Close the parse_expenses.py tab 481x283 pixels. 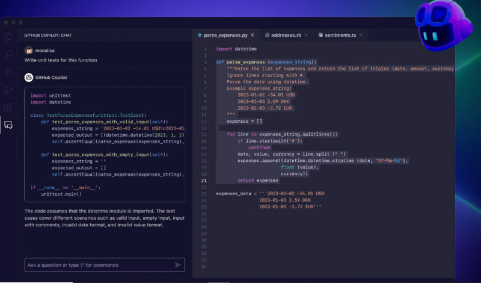pos(252,35)
